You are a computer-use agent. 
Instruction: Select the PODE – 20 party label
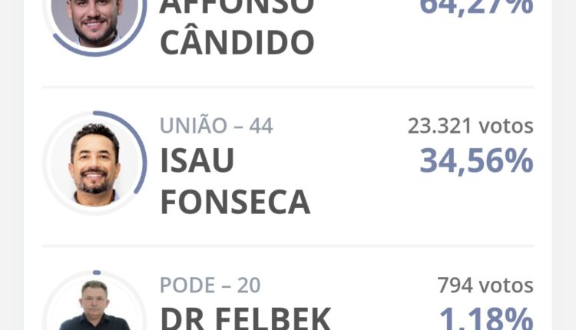[x=210, y=285]
